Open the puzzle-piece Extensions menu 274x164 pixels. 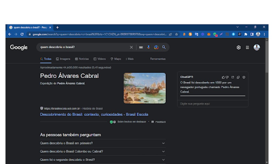pos(246,34)
